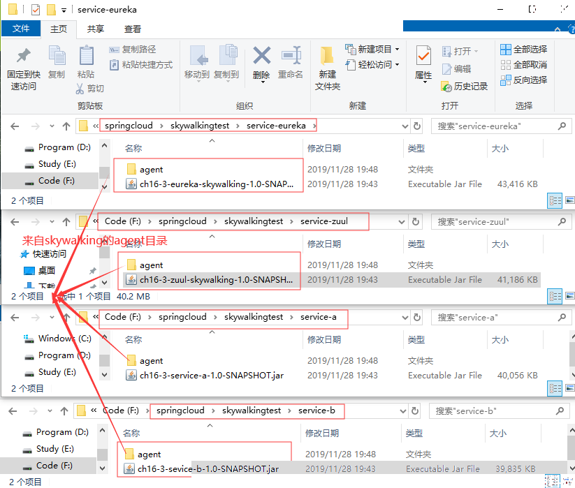The image size is (575, 488).
Task: Switch service-a window to details view
Action: click(555, 388)
